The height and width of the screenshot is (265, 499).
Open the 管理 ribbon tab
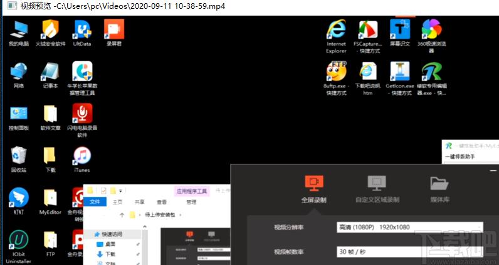[191, 202]
